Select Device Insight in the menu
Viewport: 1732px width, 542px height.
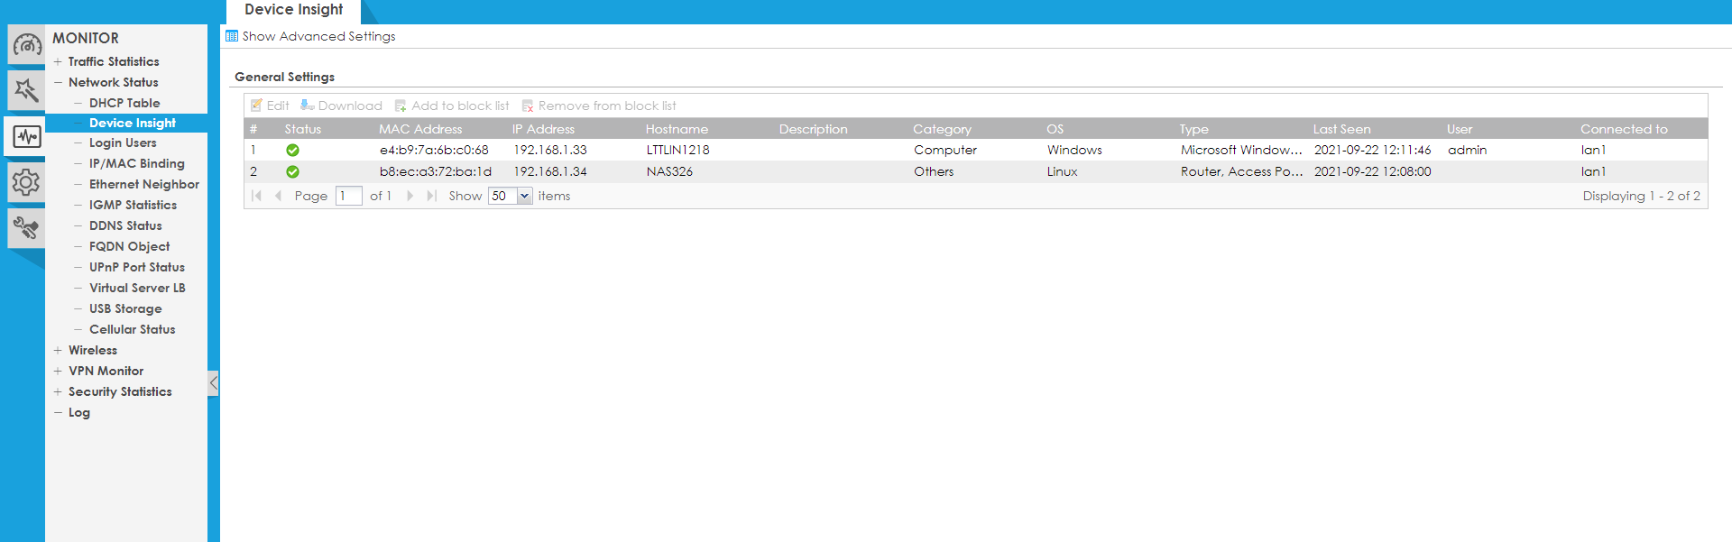click(x=133, y=123)
